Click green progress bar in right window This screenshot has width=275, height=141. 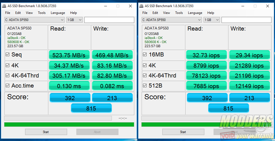coord(207,125)
